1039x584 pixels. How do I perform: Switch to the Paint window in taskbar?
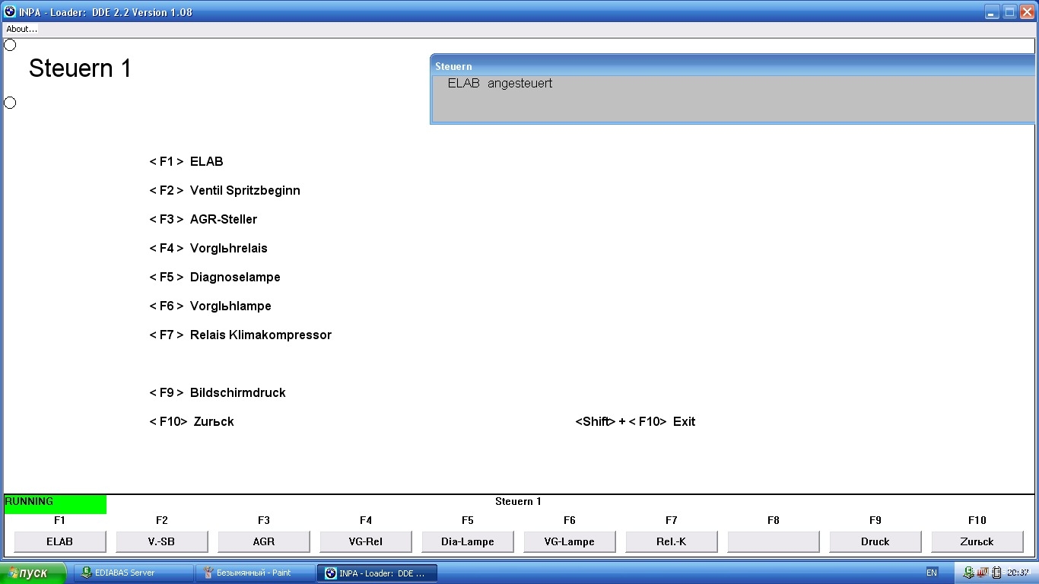[x=254, y=573]
